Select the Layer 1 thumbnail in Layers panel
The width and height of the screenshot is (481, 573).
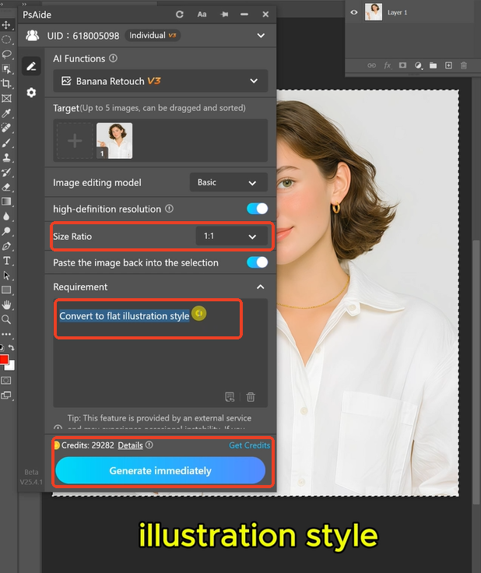tap(374, 12)
